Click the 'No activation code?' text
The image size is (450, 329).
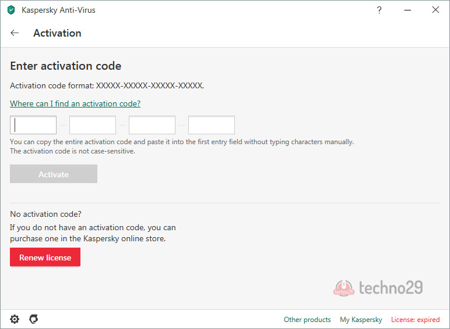(x=45, y=214)
